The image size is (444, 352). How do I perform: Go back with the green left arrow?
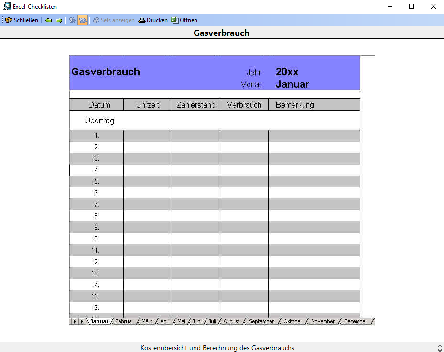(49, 20)
